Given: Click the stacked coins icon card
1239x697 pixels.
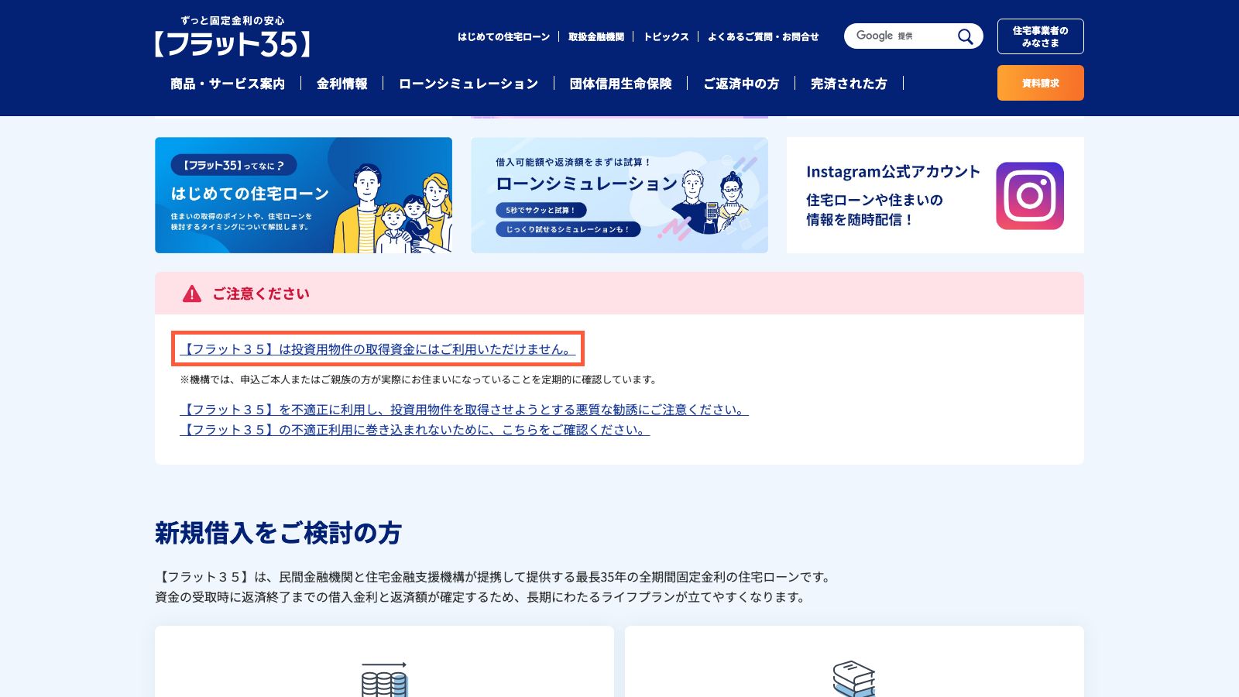Looking at the screenshot, I should 384,661.
